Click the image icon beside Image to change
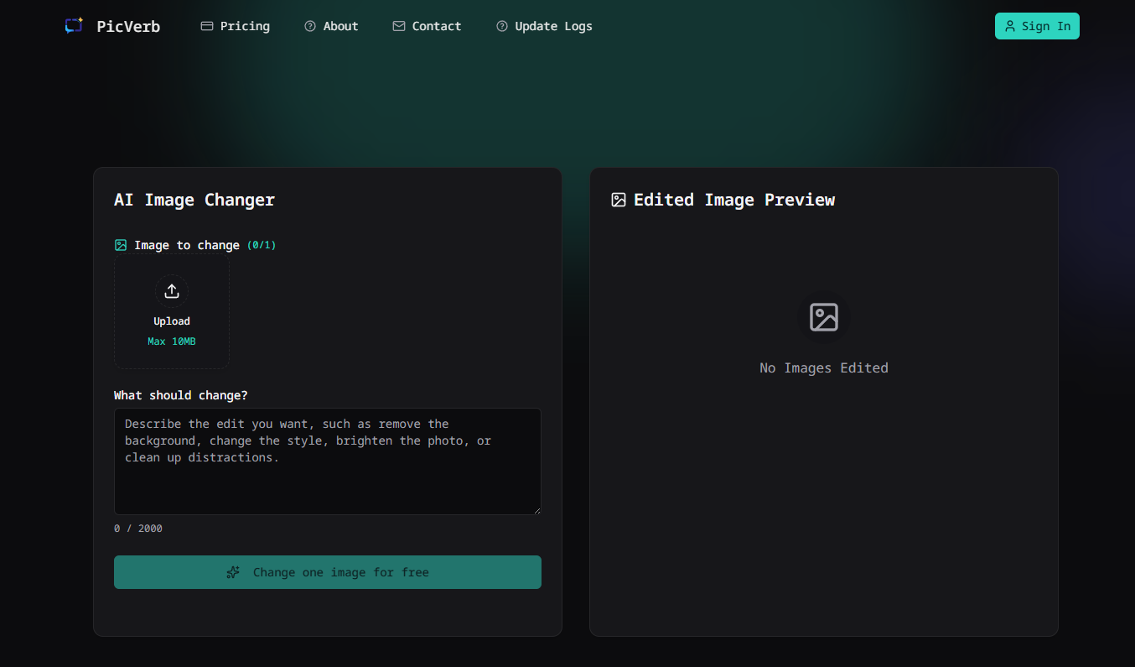 (121, 245)
